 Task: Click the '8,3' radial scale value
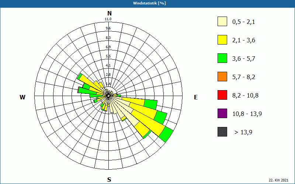[108, 38]
